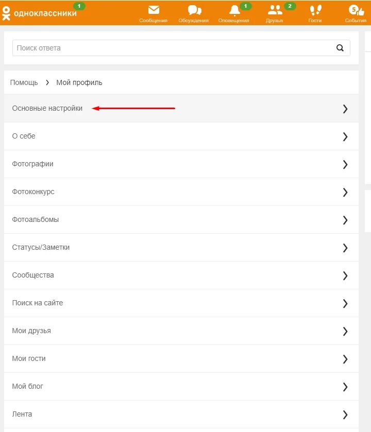
Task: Select the Сообщества section
Action: (33, 275)
